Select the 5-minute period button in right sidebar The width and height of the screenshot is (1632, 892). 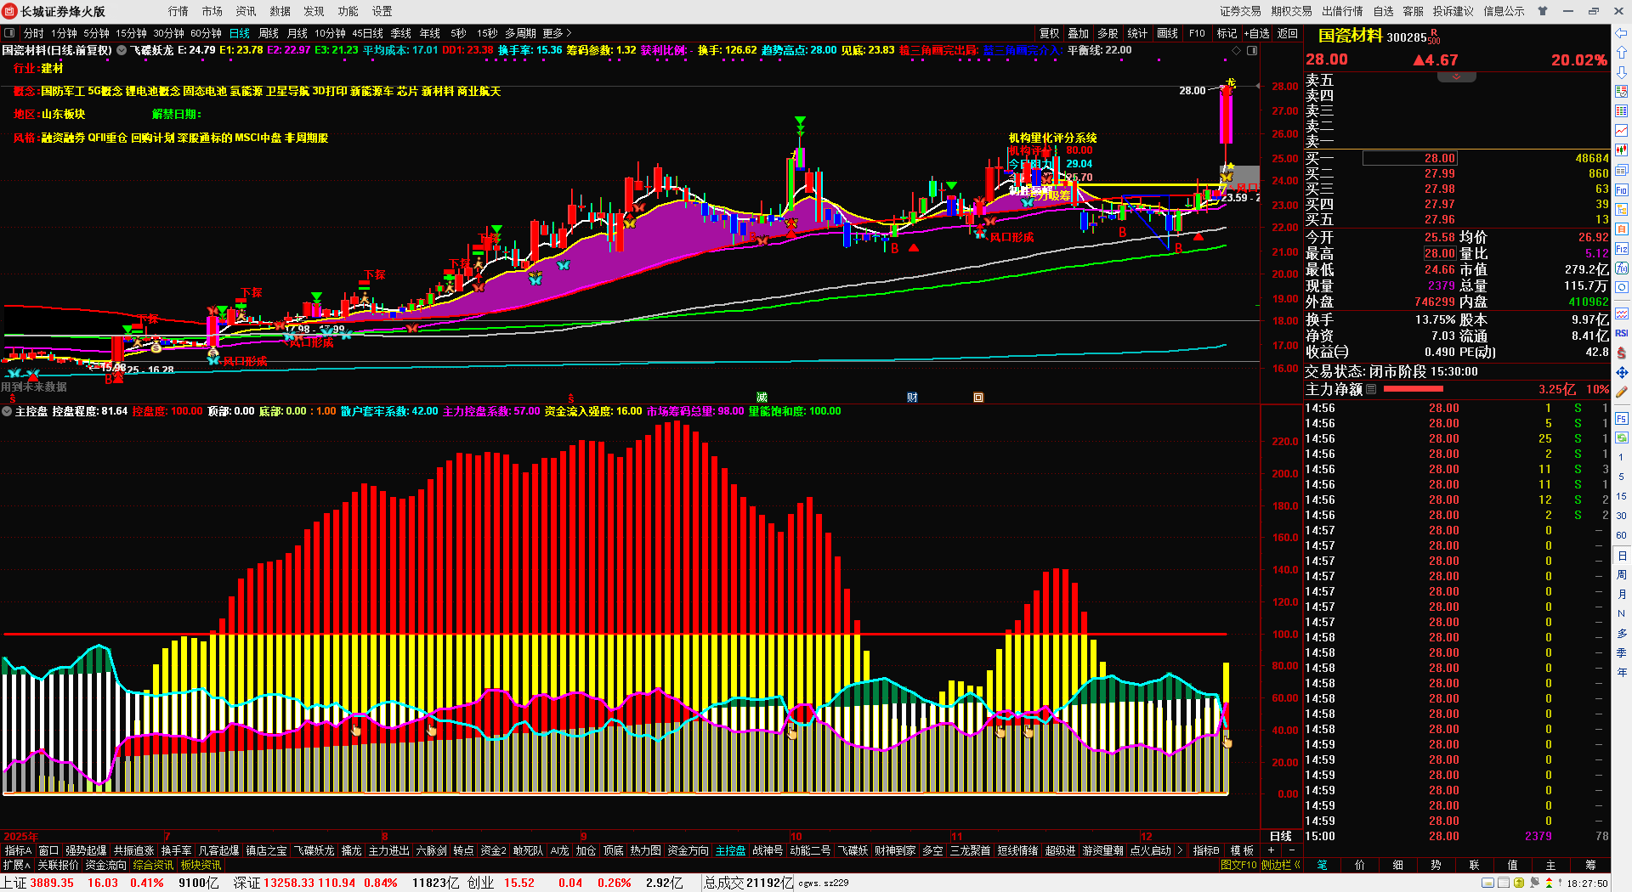[1621, 477]
